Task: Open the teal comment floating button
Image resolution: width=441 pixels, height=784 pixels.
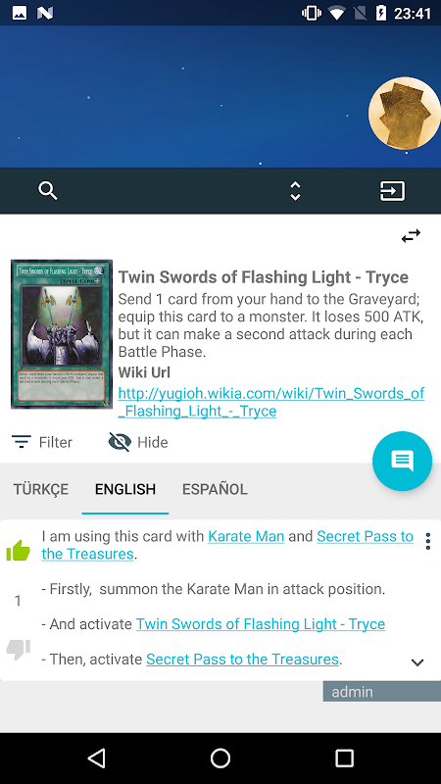Action: 402,461
